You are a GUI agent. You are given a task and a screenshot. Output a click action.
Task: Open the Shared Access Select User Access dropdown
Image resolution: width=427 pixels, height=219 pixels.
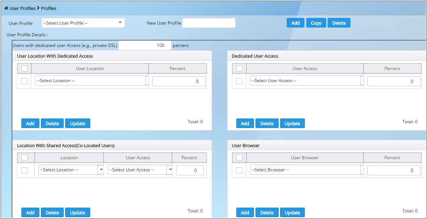(x=140, y=169)
